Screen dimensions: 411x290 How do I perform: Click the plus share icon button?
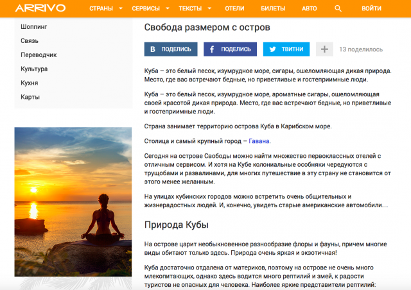coord(324,49)
